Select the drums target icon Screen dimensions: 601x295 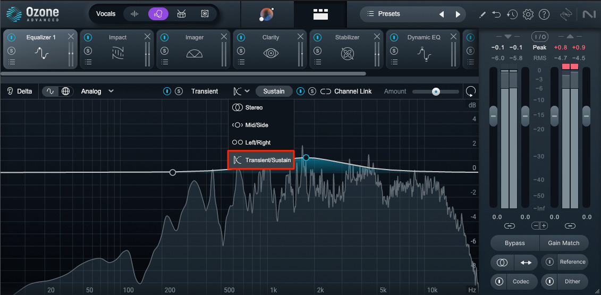pyautogui.click(x=181, y=14)
